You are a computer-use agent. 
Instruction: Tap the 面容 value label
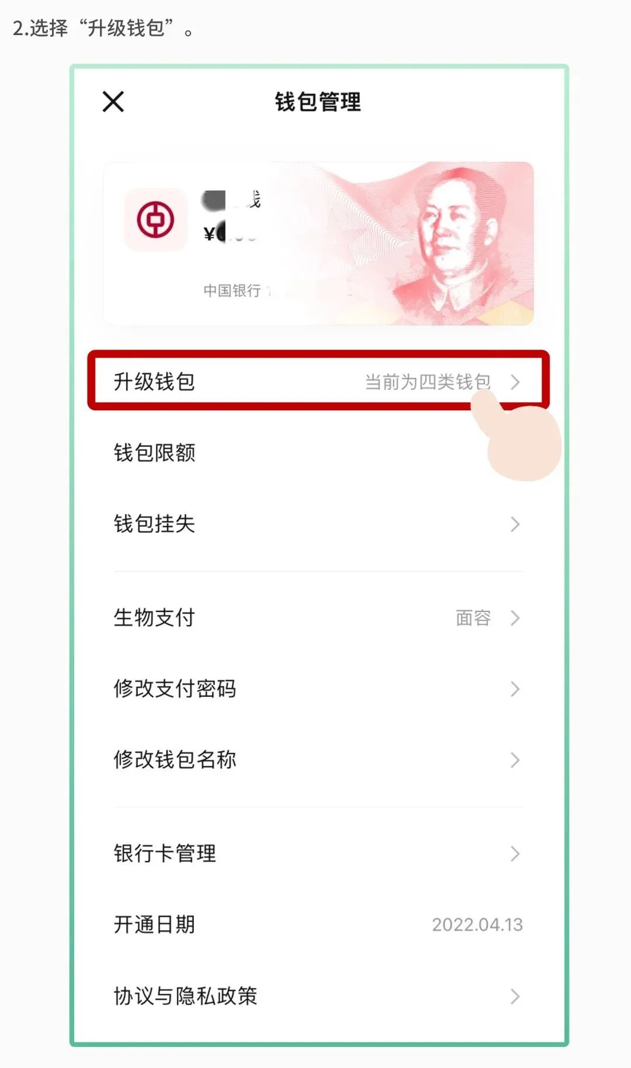coord(473,618)
